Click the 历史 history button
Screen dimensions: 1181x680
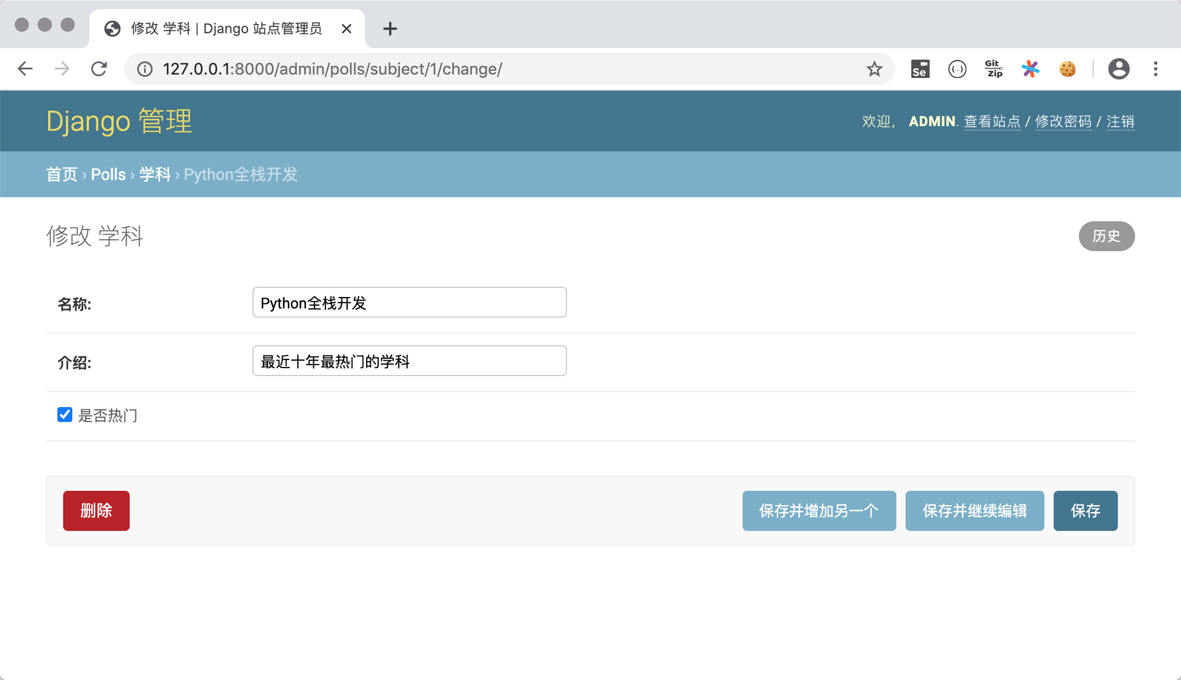pos(1106,236)
